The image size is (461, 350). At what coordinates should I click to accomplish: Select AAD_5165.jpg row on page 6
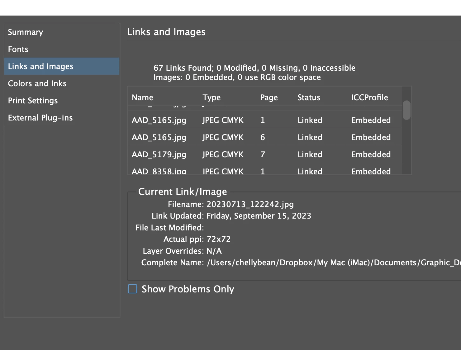click(265, 137)
